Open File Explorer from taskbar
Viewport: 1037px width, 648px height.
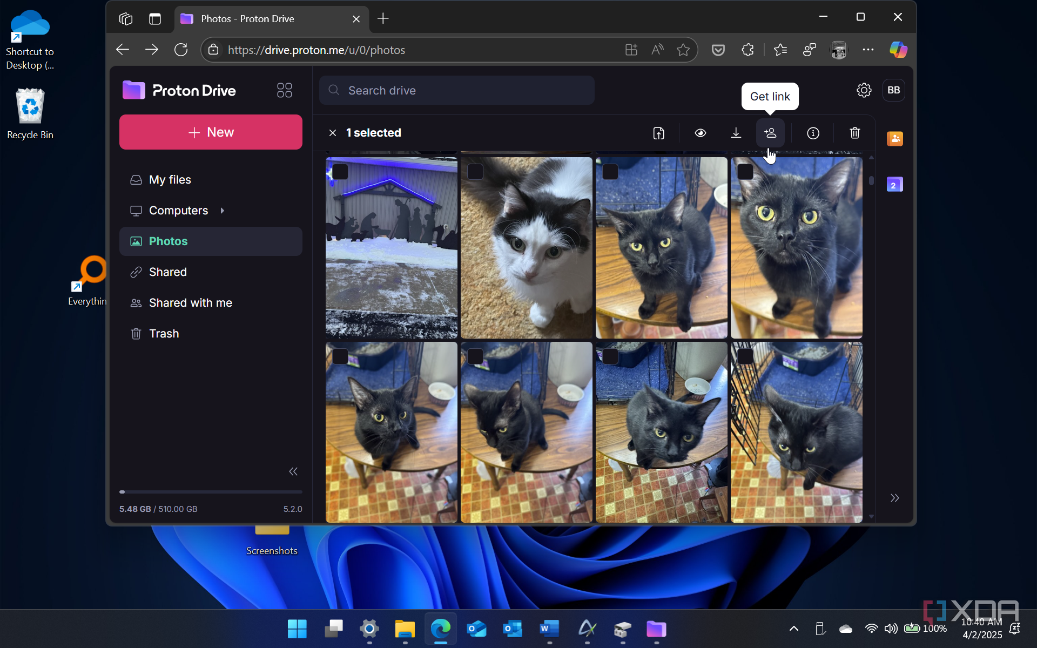(405, 629)
